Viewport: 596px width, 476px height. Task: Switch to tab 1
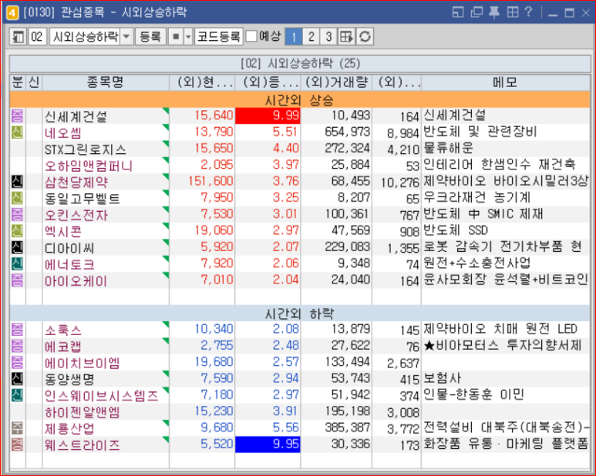pos(294,37)
